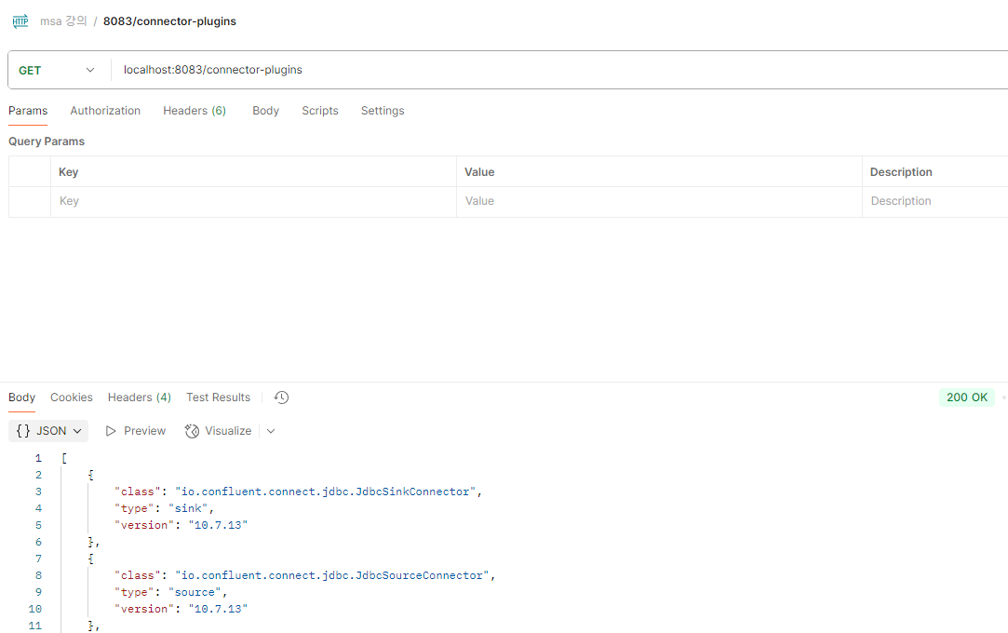Click the Visualize sparkle icon
Screen dimensions: 1008x633
(193, 431)
